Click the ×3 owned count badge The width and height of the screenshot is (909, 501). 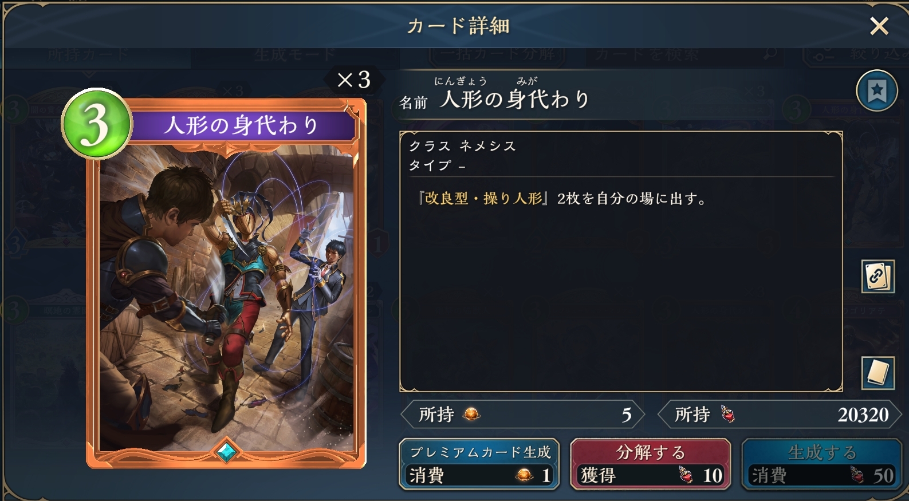[x=354, y=80]
